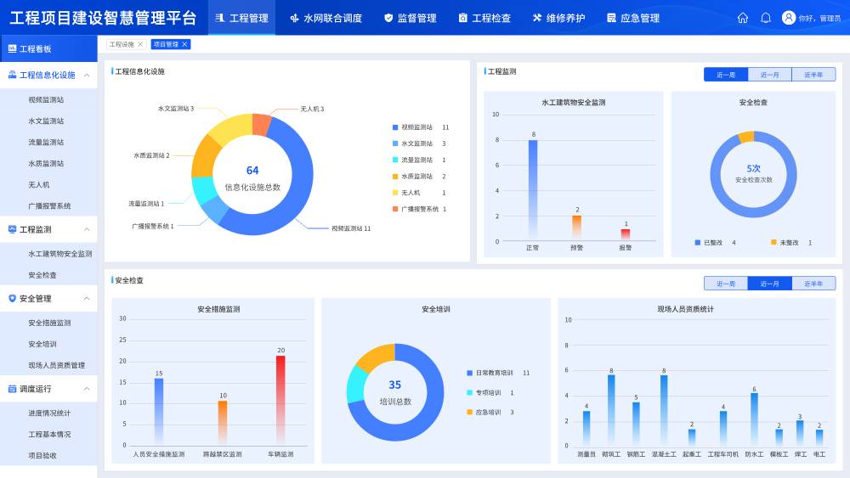850x478 pixels.
Task: Click the 工程管理 menu icon
Action: click(x=219, y=18)
